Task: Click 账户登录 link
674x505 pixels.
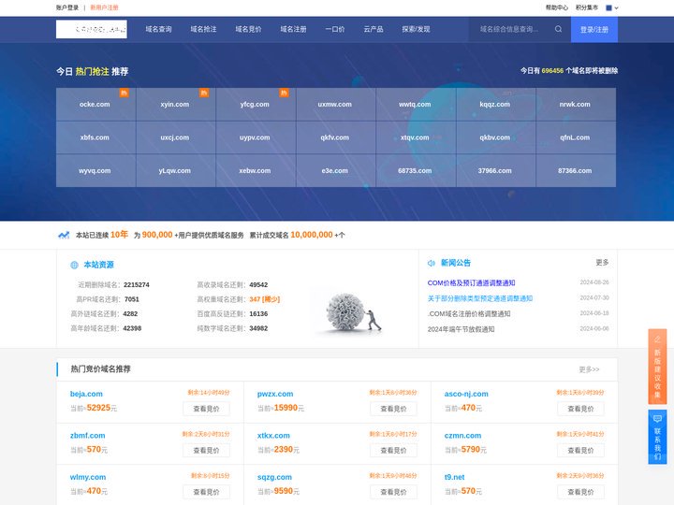Action: [x=67, y=7]
